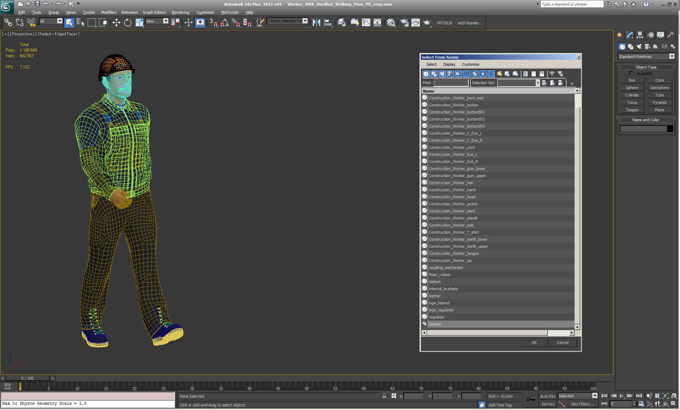680x410 pixels.
Task: Open the Key Filters dialog
Action: pos(582,404)
